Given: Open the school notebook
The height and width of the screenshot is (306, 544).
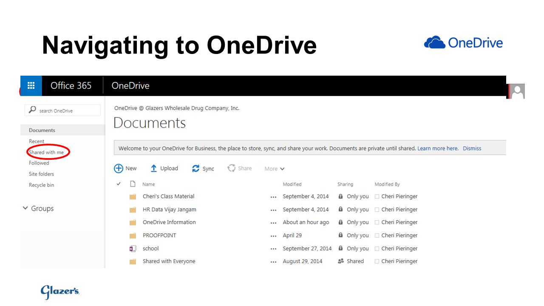Looking at the screenshot, I should (x=150, y=248).
